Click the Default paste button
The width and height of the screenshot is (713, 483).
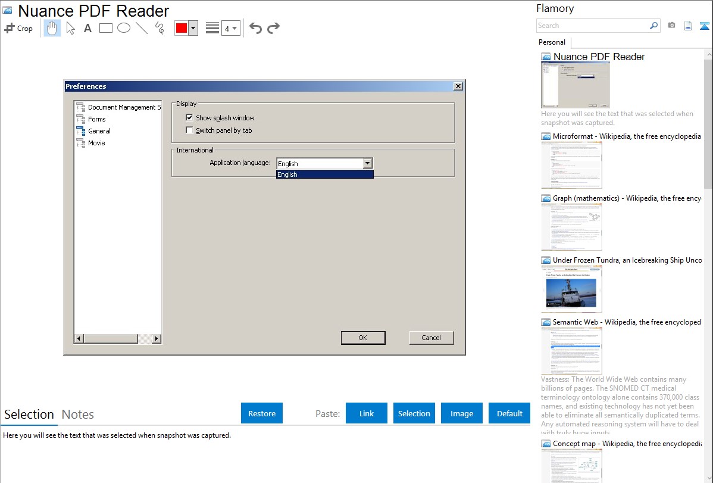click(x=509, y=413)
